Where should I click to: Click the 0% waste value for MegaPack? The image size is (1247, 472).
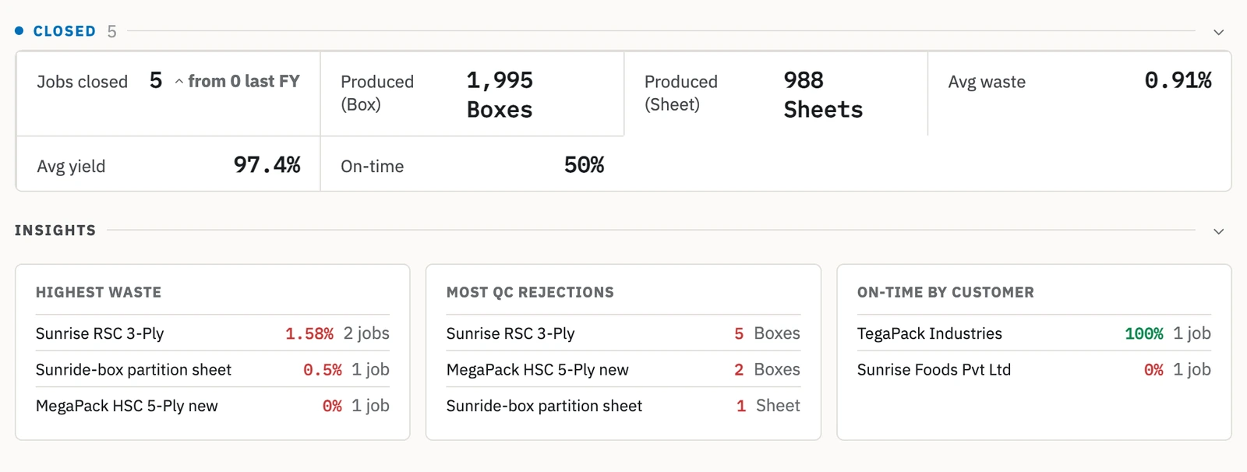tap(332, 406)
